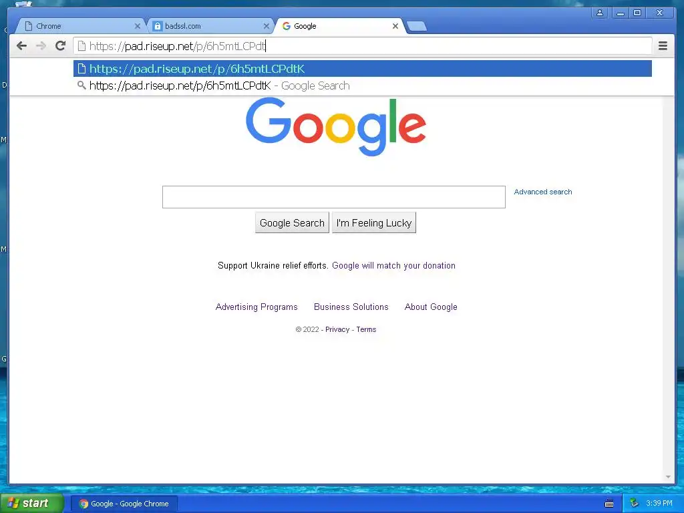Click the Chrome tab page icon
Viewport: 684px width, 513px height.
tap(29, 26)
